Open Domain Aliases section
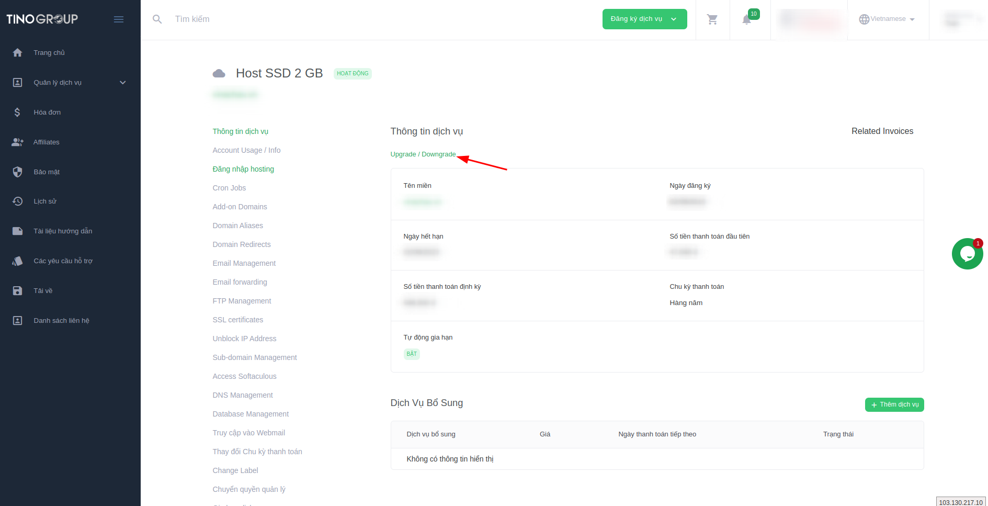This screenshot has height=506, width=988. (237, 226)
